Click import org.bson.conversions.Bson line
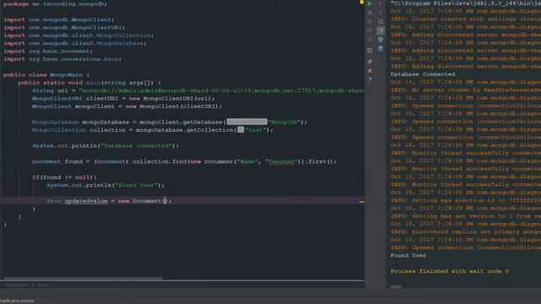Viewport: 541px width, 304px height. click(63, 59)
